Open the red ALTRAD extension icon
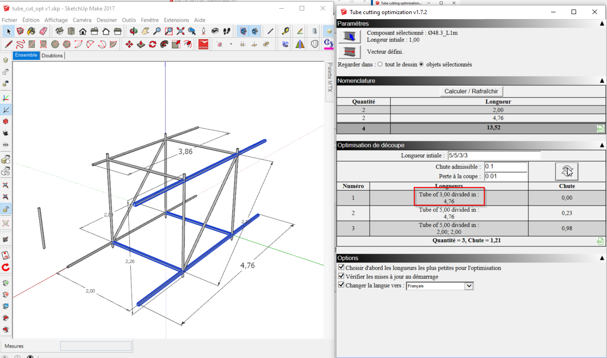Image resolution: width=607 pixels, height=358 pixels. [x=203, y=44]
